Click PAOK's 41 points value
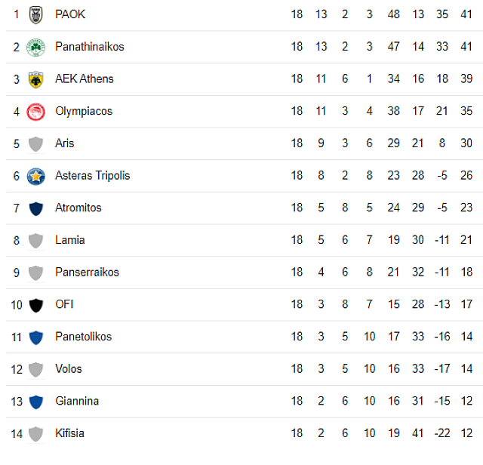 coord(466,14)
